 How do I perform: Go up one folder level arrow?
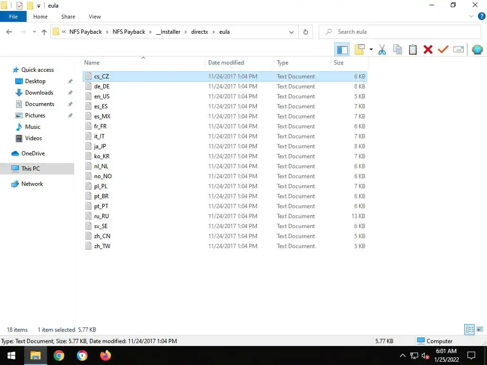point(44,32)
